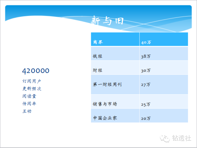Click the bullet text 互动
Image resolution: width=197 pixels, height=148 pixels.
pyautogui.click(x=27, y=111)
